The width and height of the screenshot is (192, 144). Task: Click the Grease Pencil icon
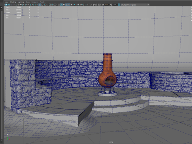pos(36,5)
